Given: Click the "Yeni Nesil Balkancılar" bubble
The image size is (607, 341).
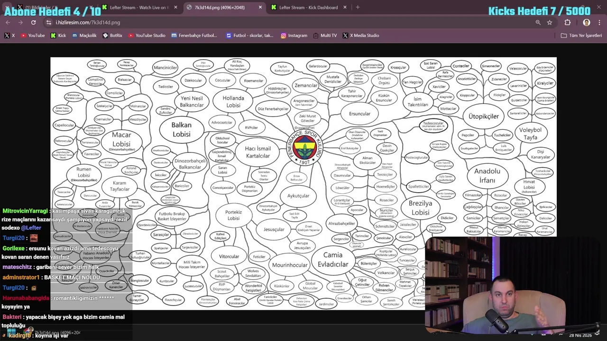Looking at the screenshot, I should click(192, 101).
